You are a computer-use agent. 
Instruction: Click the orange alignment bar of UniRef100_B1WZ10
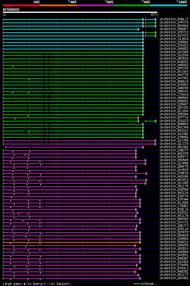pyautogui.click(x=72, y=243)
